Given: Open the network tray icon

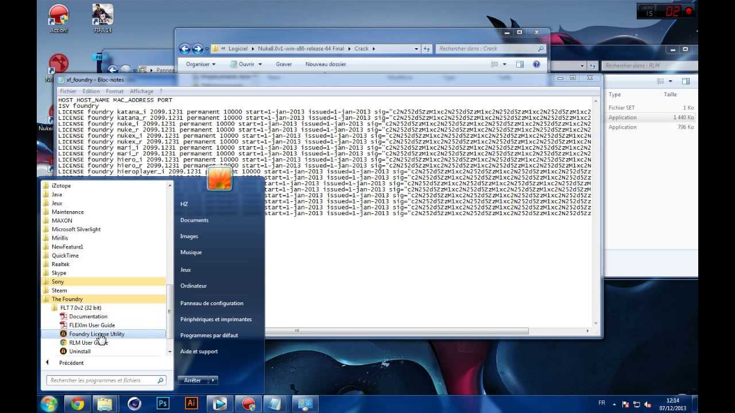Looking at the screenshot, I should click(637, 404).
